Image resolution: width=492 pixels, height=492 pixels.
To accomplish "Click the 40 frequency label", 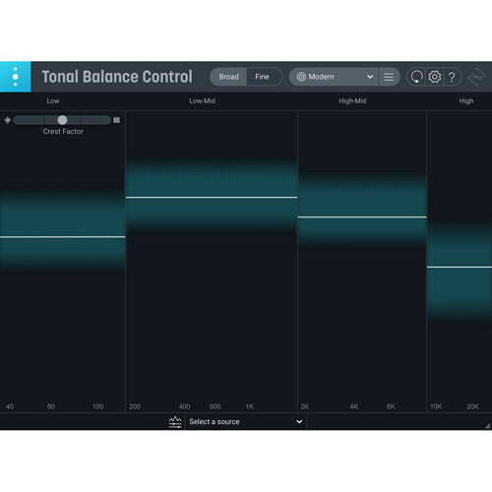I will click(x=10, y=406).
